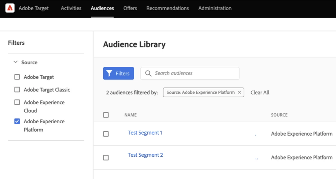
Task: Open the Administration tab
Action: pos(215,8)
